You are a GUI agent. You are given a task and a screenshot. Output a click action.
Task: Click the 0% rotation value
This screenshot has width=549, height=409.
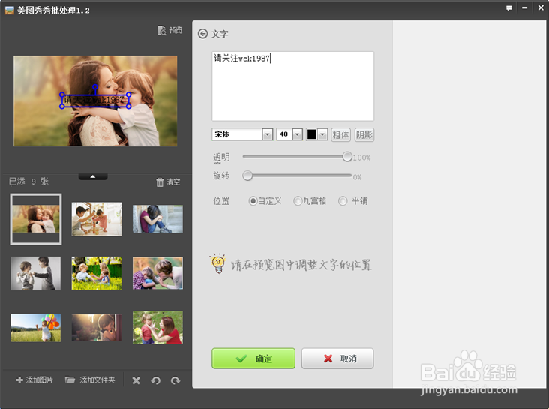tap(357, 177)
